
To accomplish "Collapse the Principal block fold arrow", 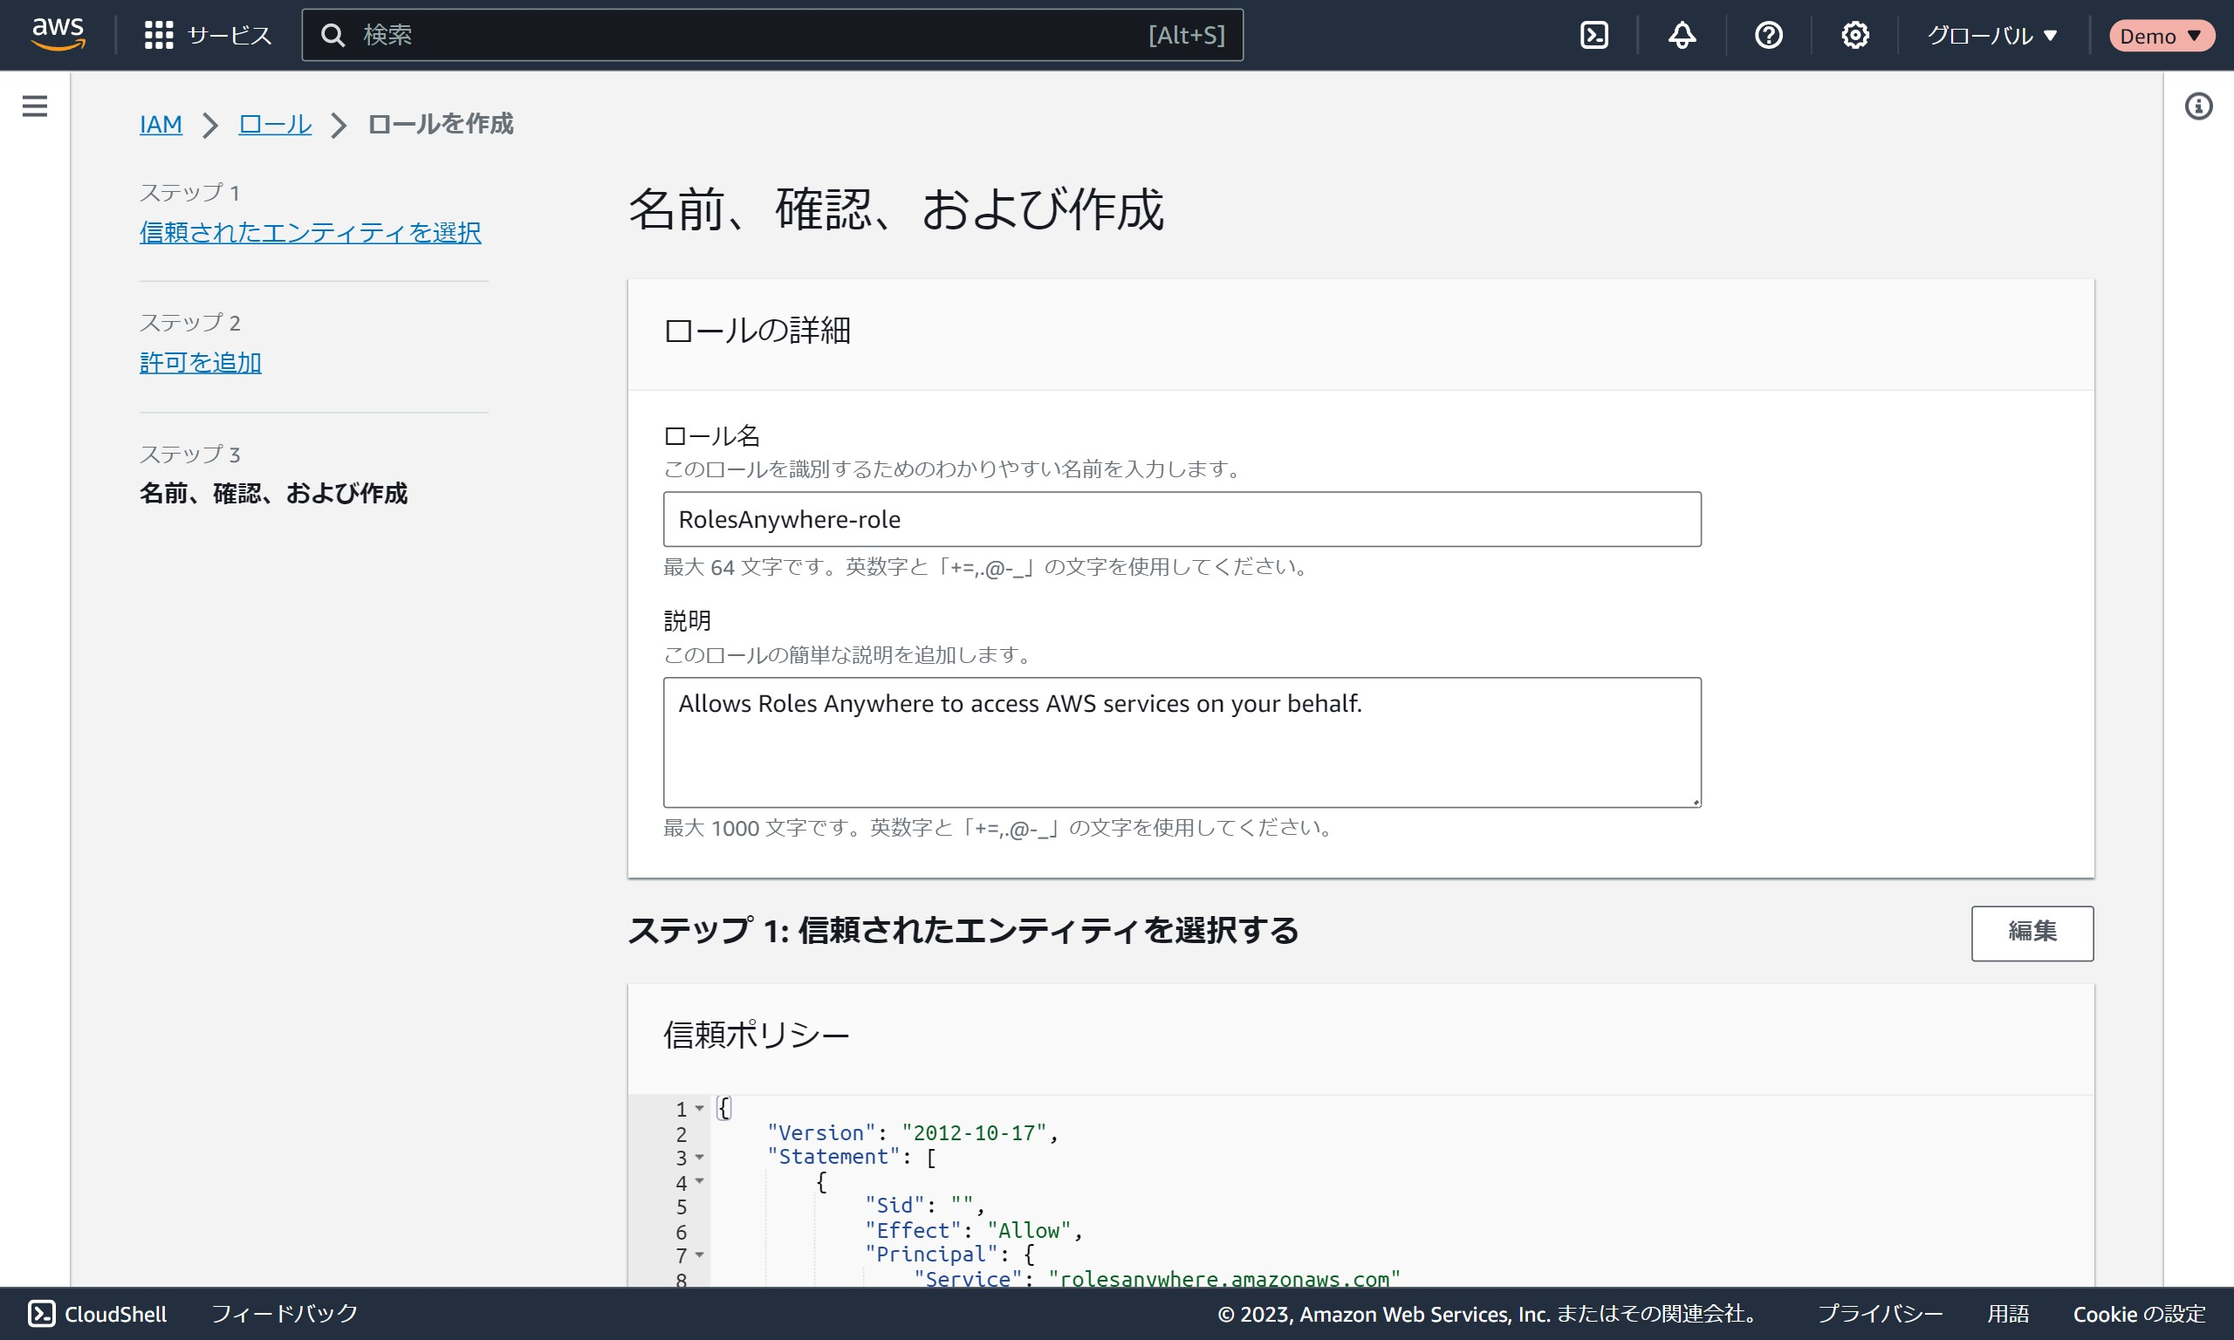I will 700,1255.
